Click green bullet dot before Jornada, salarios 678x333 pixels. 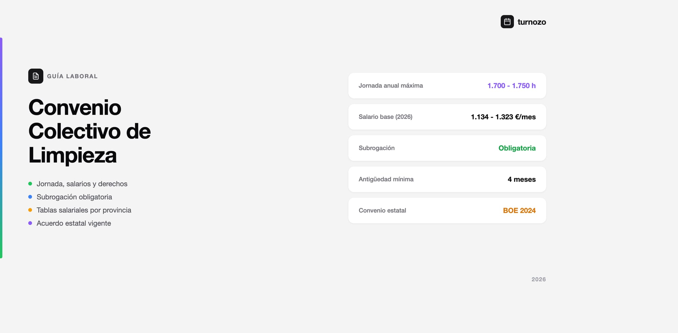pyautogui.click(x=30, y=184)
